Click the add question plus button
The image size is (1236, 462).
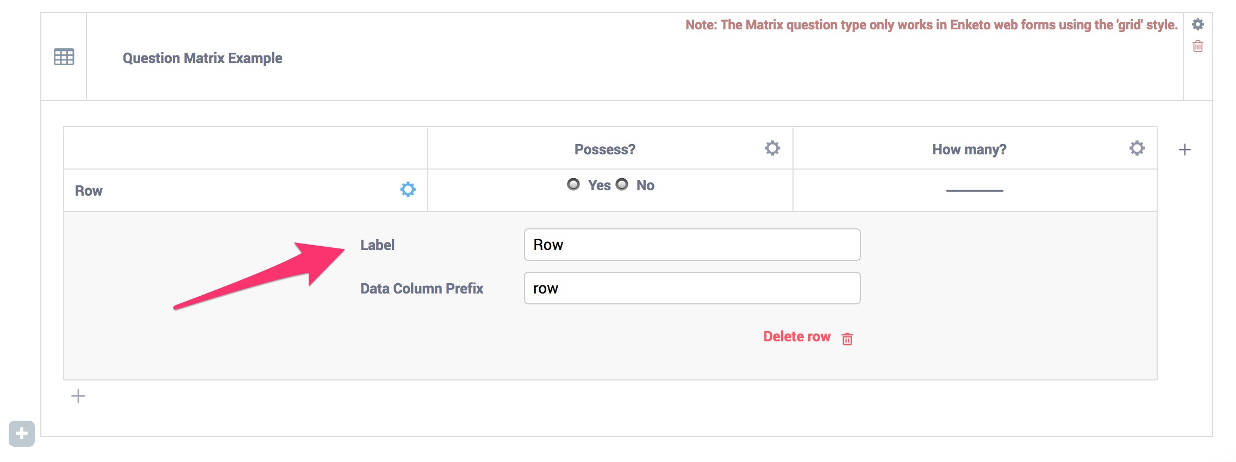(x=22, y=433)
